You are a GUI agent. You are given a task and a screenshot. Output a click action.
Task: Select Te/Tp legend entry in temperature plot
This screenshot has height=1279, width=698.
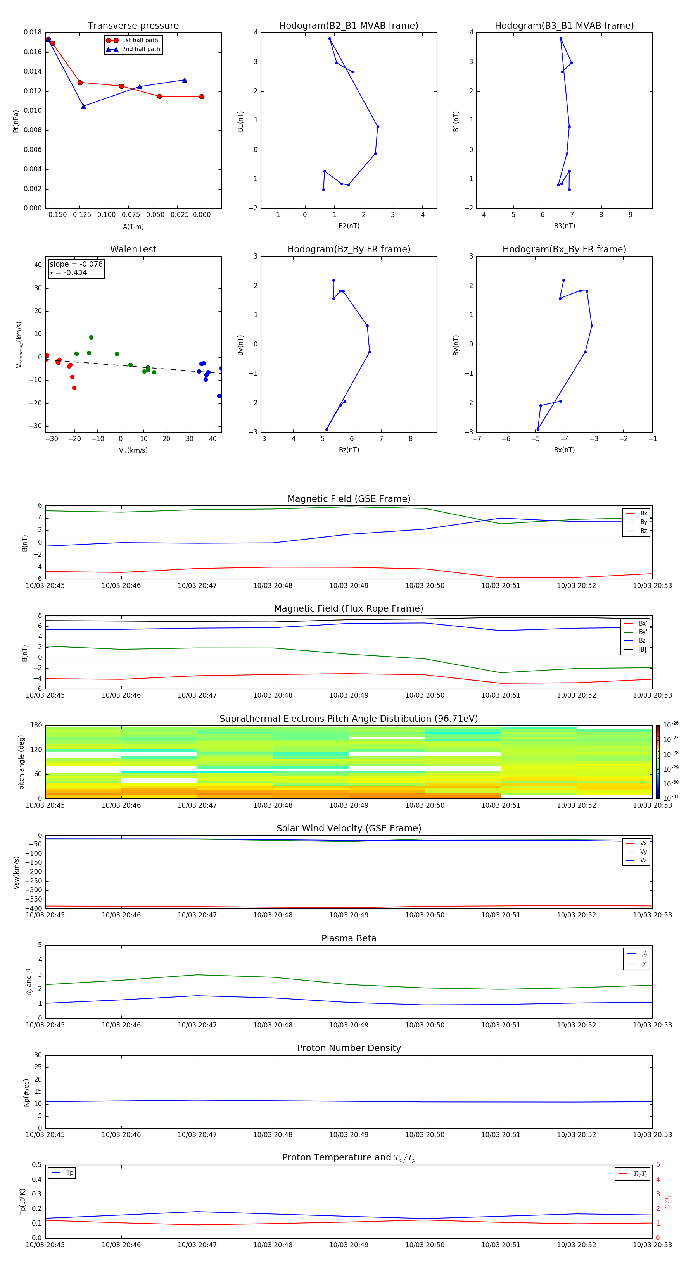633,1174
